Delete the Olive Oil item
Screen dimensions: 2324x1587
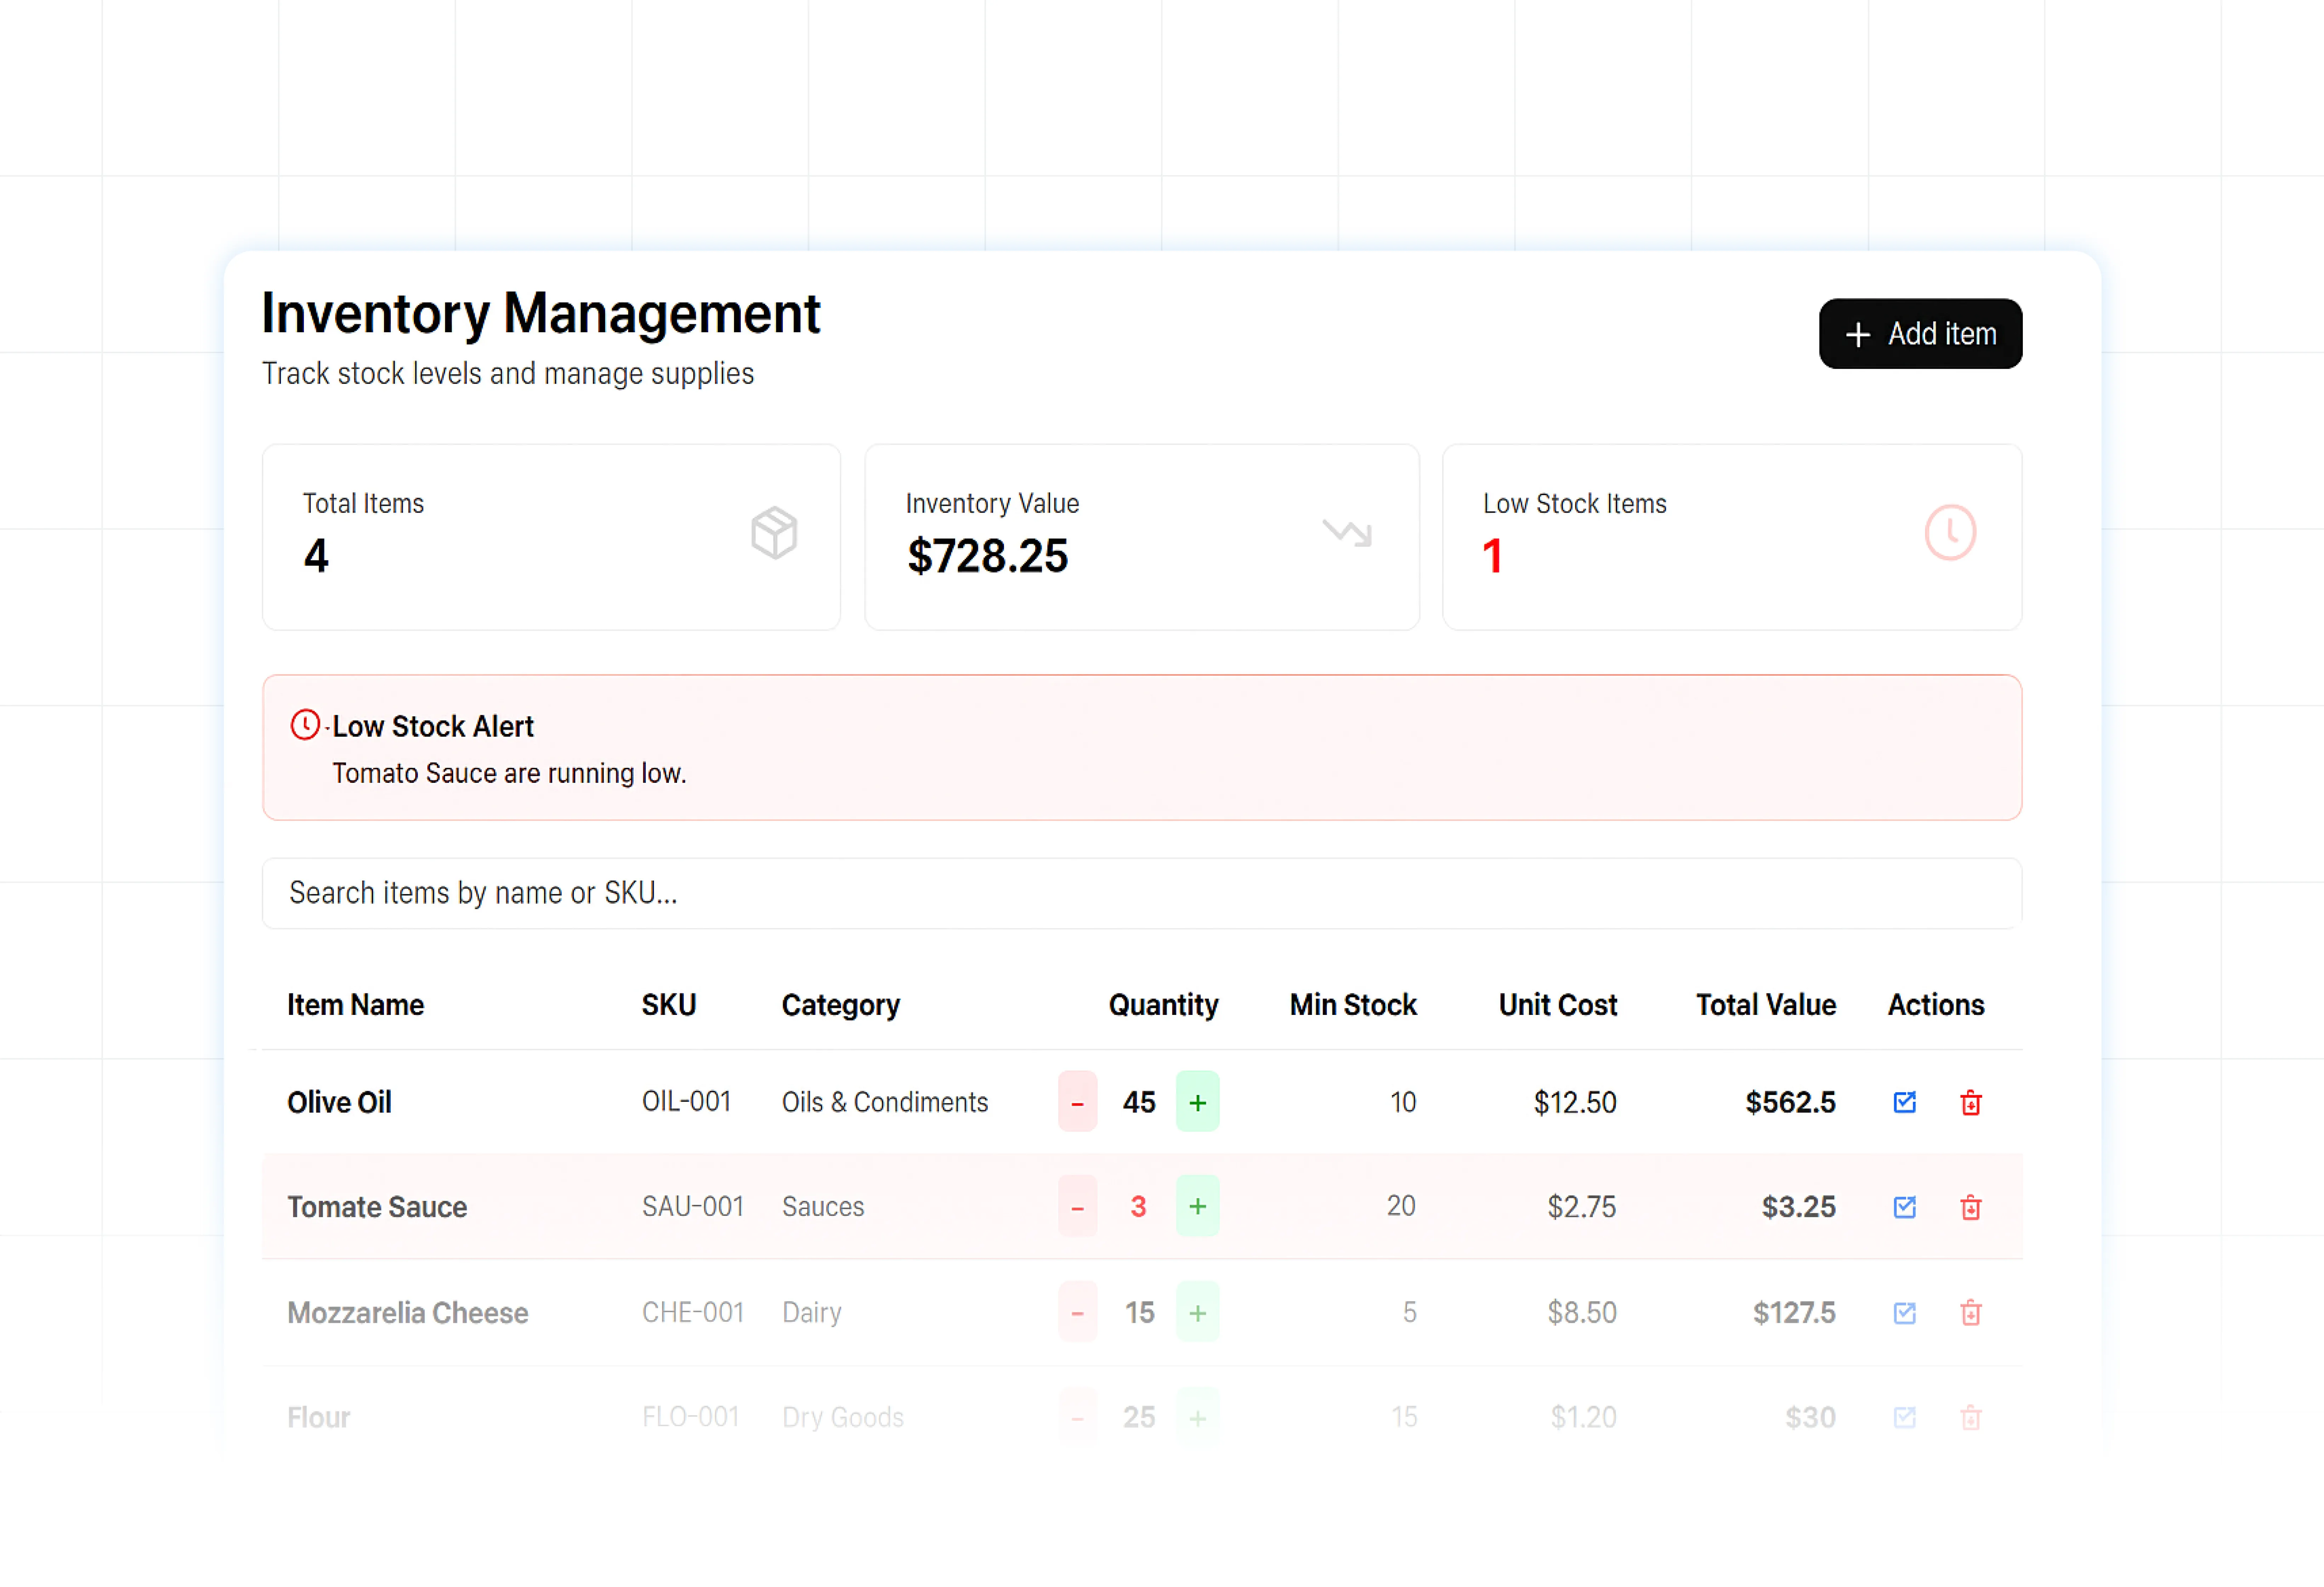coord(1970,1102)
